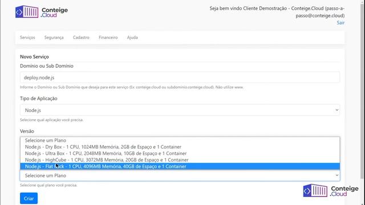This screenshot has height=205, width=365.
Task: Expand the Tipo de Aplicação dropdown
Action: pyautogui.click(x=180, y=110)
